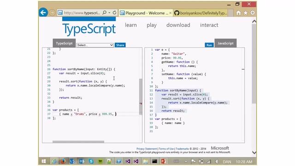Open the play menu item
The width and height of the screenshot is (295, 166).
click(x=152, y=25)
